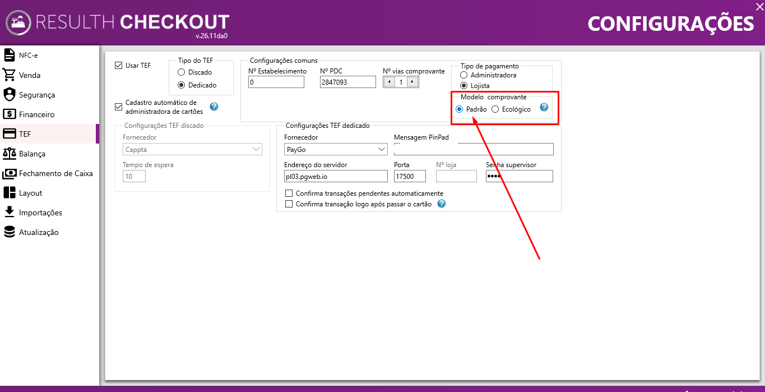This screenshot has height=392, width=765.
Task: Select the Venda shopping cart icon
Action: pyautogui.click(x=9, y=75)
